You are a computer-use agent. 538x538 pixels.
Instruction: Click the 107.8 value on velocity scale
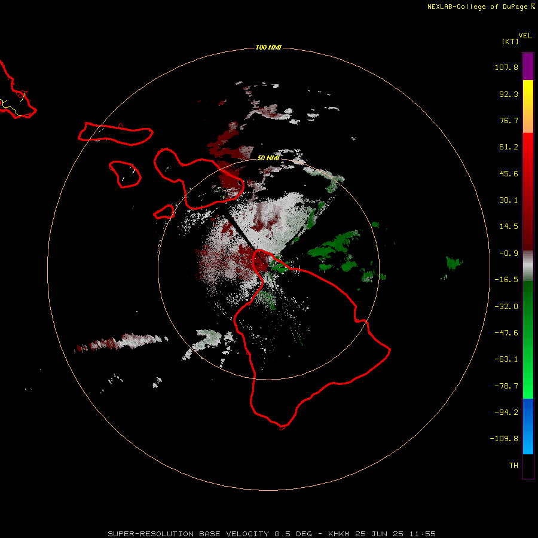tap(506, 67)
